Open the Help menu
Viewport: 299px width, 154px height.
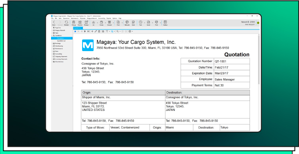point(120,18)
